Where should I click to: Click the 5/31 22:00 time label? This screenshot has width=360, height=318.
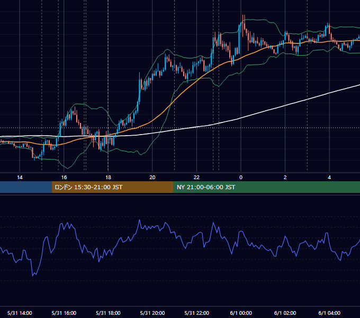tap(197, 313)
